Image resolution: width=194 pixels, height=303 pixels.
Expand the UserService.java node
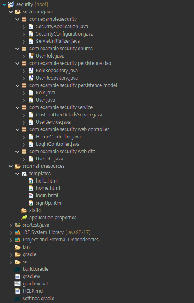point(24,122)
